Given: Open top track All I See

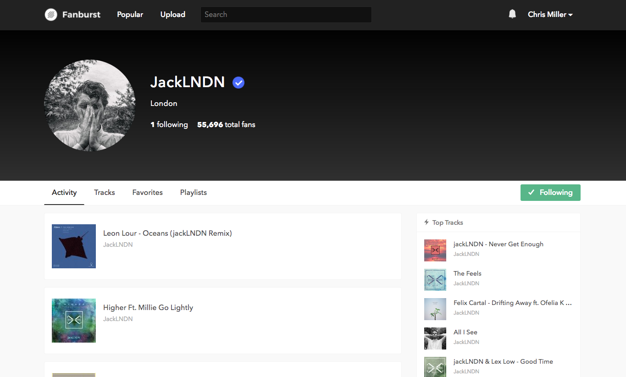Looking at the screenshot, I should coord(465,333).
